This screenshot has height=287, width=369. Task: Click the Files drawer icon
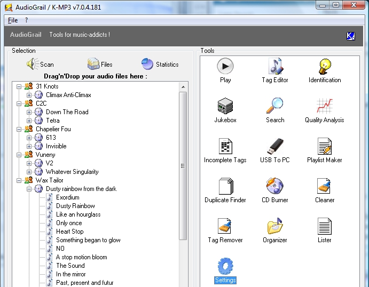click(x=93, y=63)
